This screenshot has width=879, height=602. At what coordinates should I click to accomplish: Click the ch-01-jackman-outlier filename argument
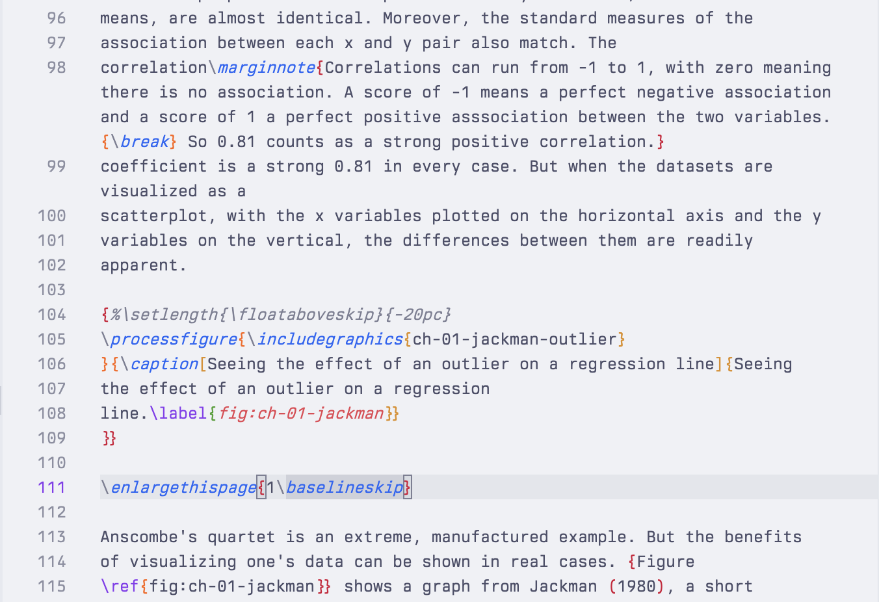(x=514, y=339)
